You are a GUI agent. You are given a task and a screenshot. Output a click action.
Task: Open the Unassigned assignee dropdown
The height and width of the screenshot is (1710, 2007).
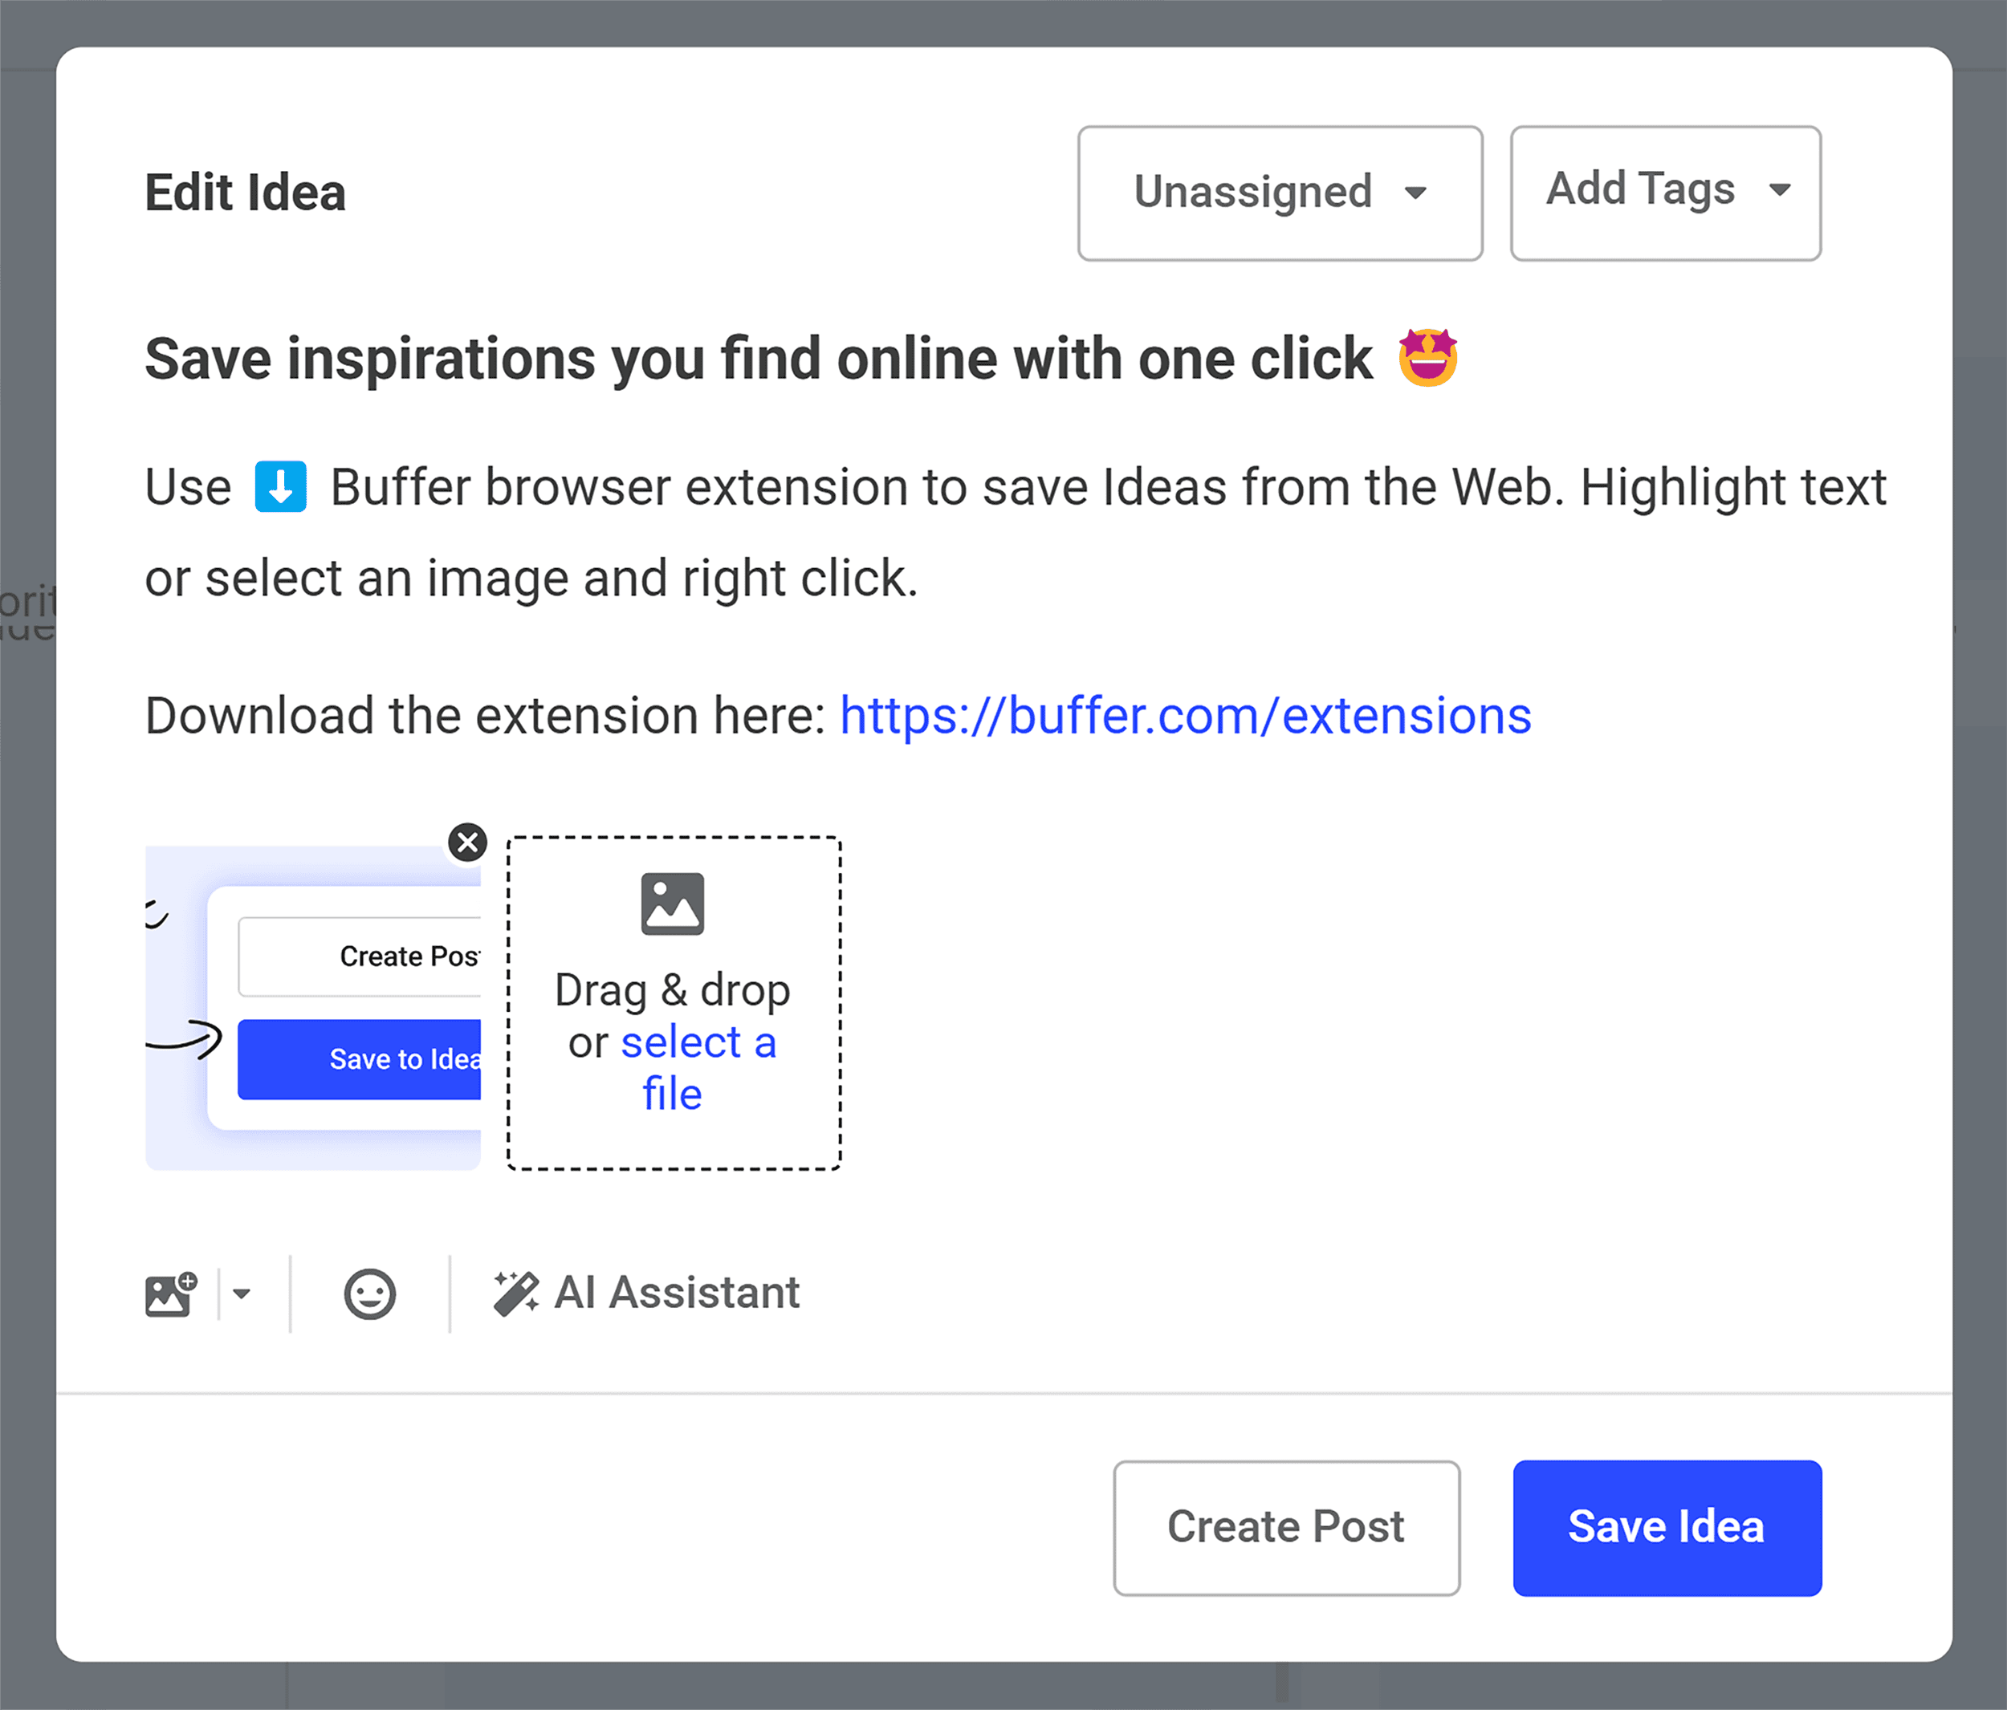1279,193
